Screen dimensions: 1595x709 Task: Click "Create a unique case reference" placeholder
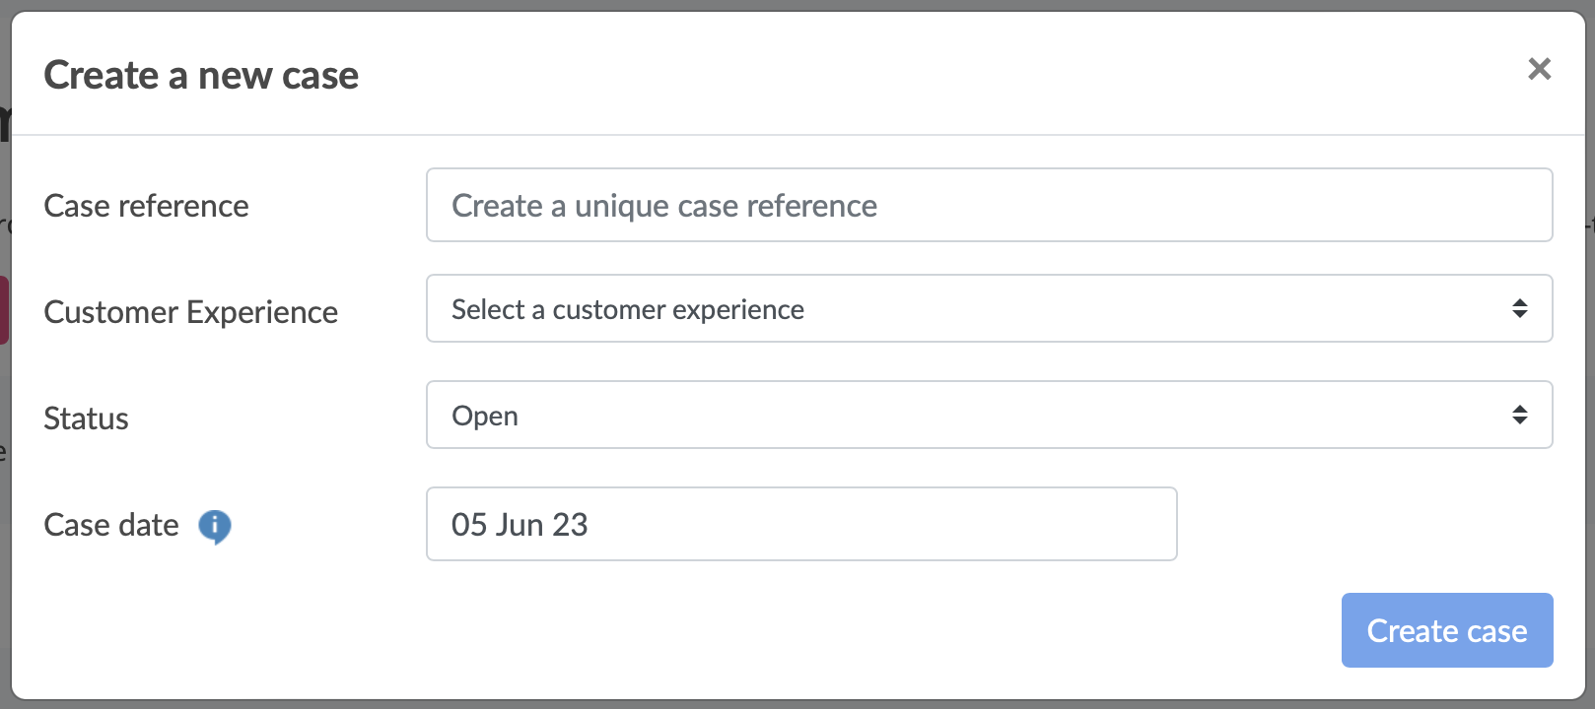[x=664, y=206]
